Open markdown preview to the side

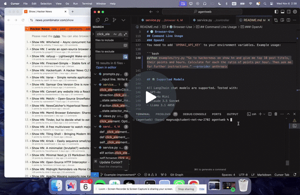282,20
